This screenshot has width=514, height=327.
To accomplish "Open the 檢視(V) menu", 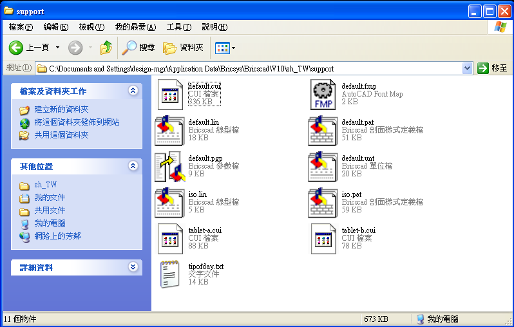I will 91,27.
